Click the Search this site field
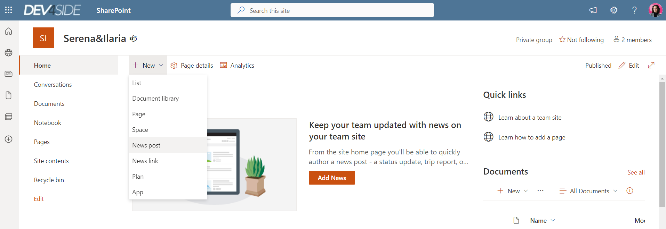This screenshot has width=666, height=229. [x=332, y=10]
